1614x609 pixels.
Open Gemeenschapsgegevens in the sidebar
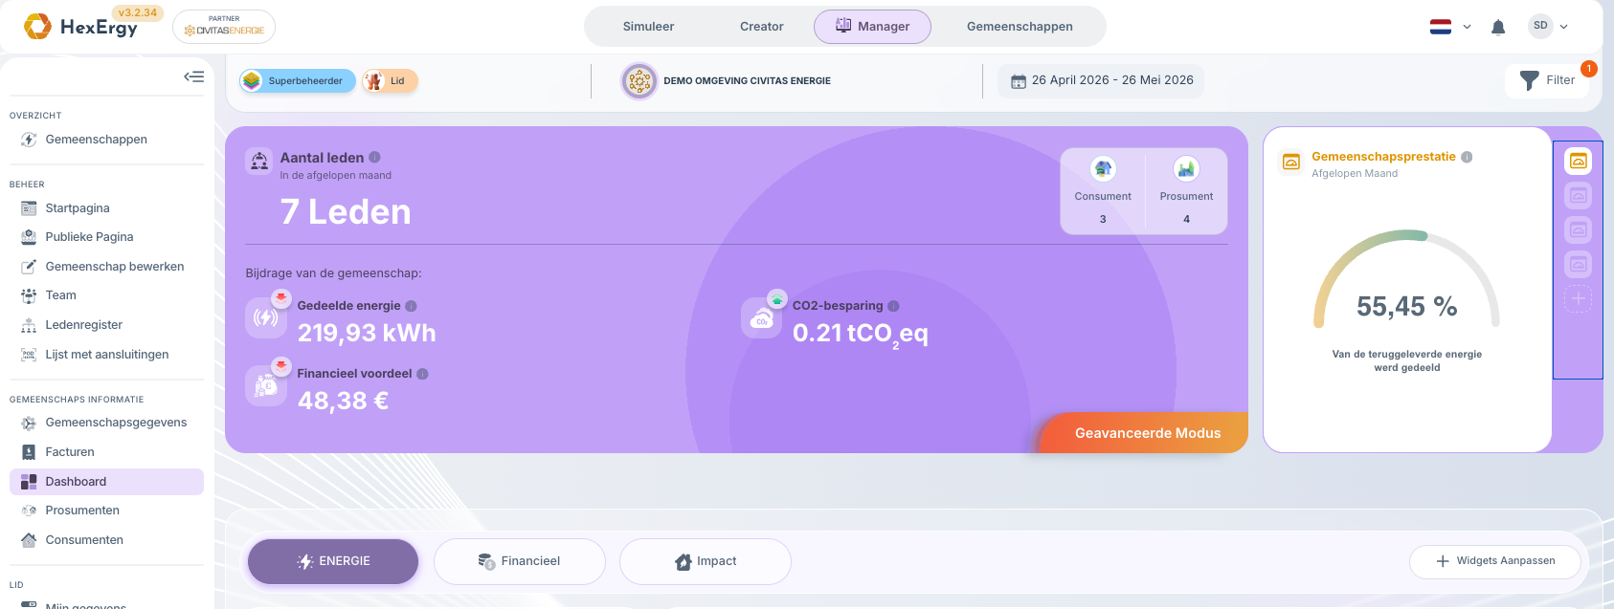point(106,423)
